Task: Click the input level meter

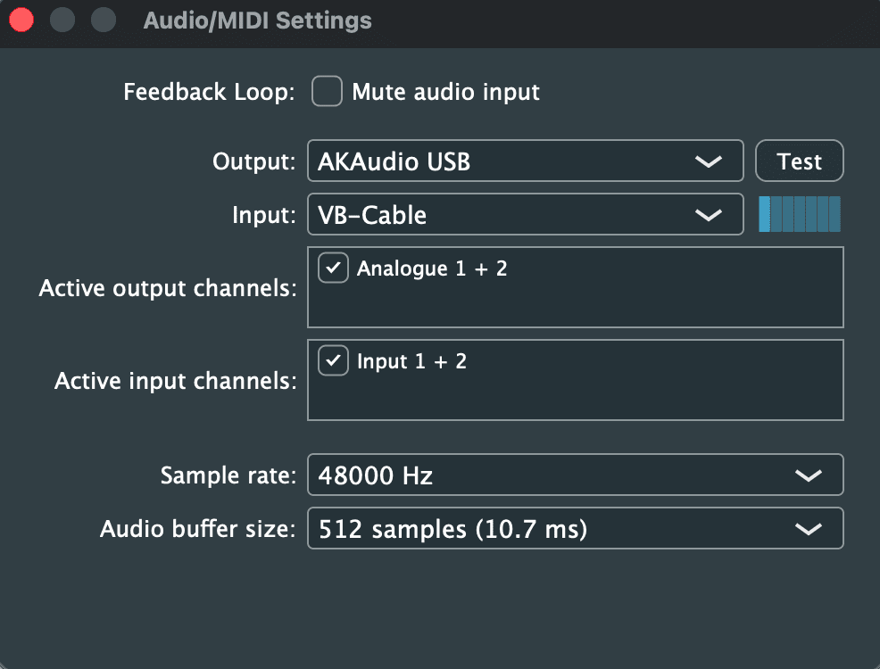Action: click(799, 214)
